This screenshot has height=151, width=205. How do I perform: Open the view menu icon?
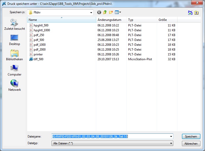point(118,12)
